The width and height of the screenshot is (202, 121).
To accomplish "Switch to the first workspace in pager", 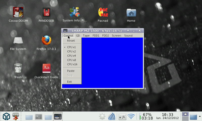I will click(185, 114).
